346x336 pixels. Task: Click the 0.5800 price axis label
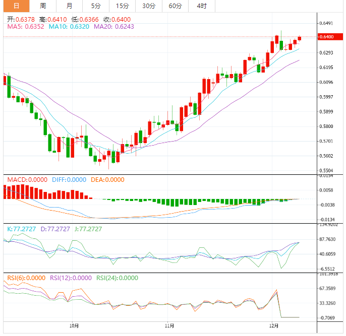pyautogui.click(x=326, y=126)
